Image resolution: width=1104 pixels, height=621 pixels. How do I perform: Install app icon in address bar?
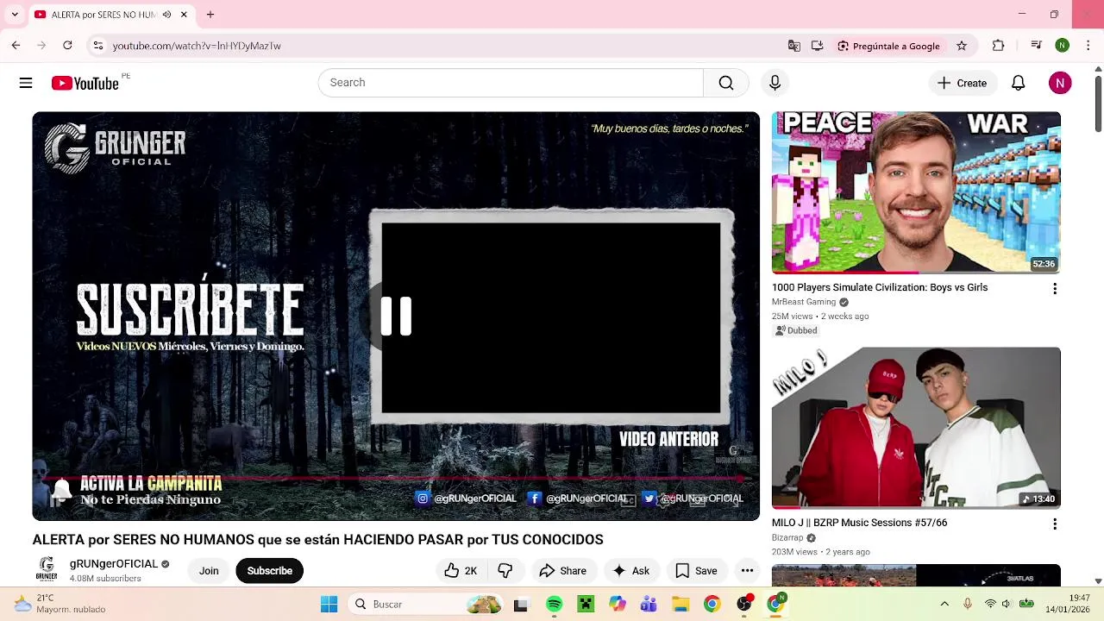pyautogui.click(x=817, y=46)
